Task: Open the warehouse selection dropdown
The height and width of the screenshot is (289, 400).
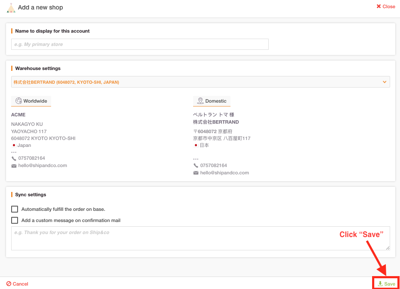Action: (x=200, y=82)
